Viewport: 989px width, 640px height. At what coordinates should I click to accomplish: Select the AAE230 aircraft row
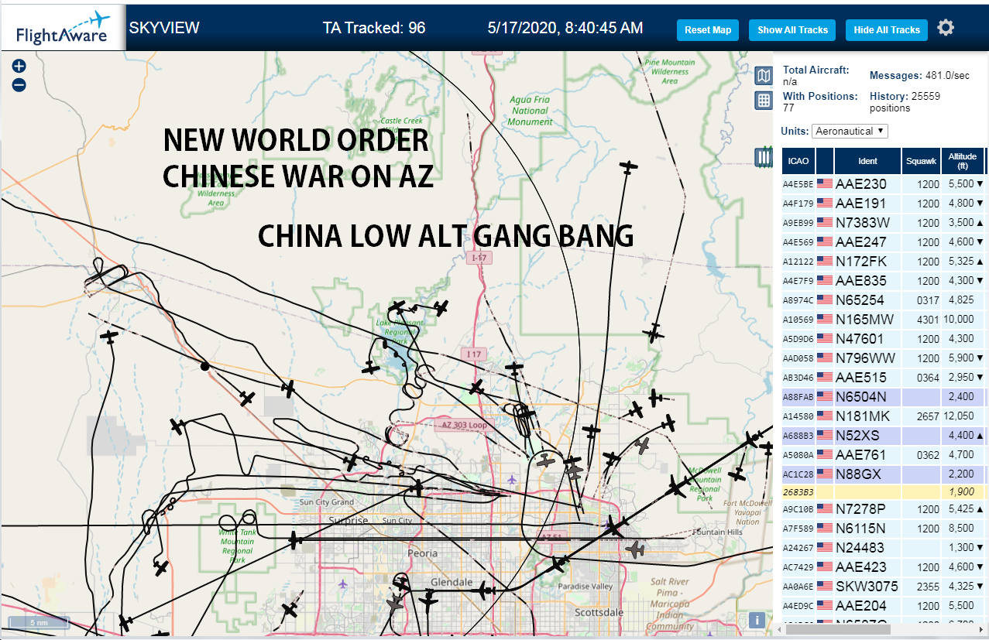pos(884,184)
